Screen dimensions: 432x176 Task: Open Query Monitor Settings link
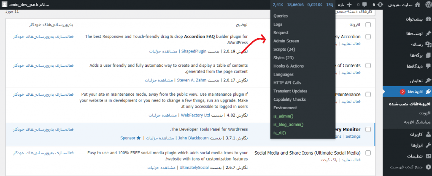click(x=353, y=136)
